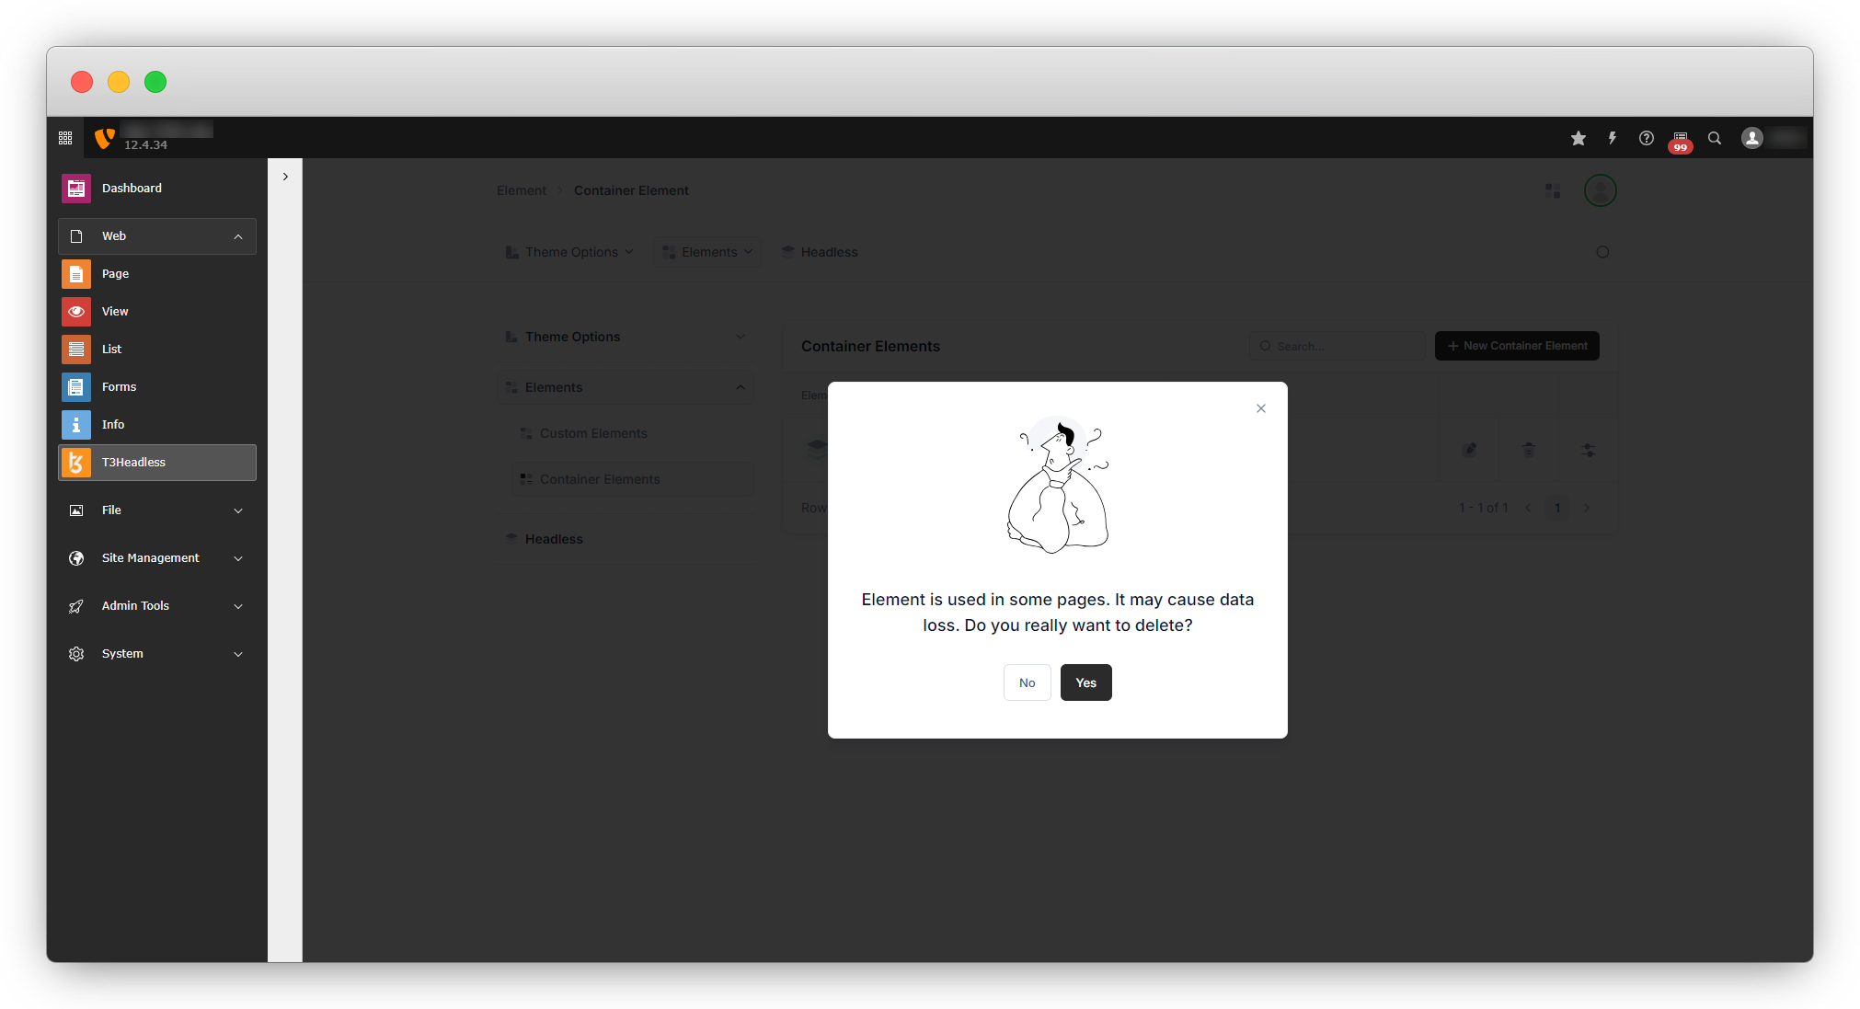Open the flush cache lightning icon
This screenshot has width=1860, height=1009.
tap(1613, 138)
